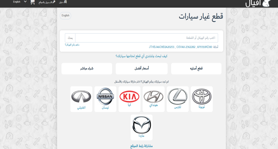The image size is (278, 149).
Task: Click the Toyota brand logo
Action: tap(202, 96)
